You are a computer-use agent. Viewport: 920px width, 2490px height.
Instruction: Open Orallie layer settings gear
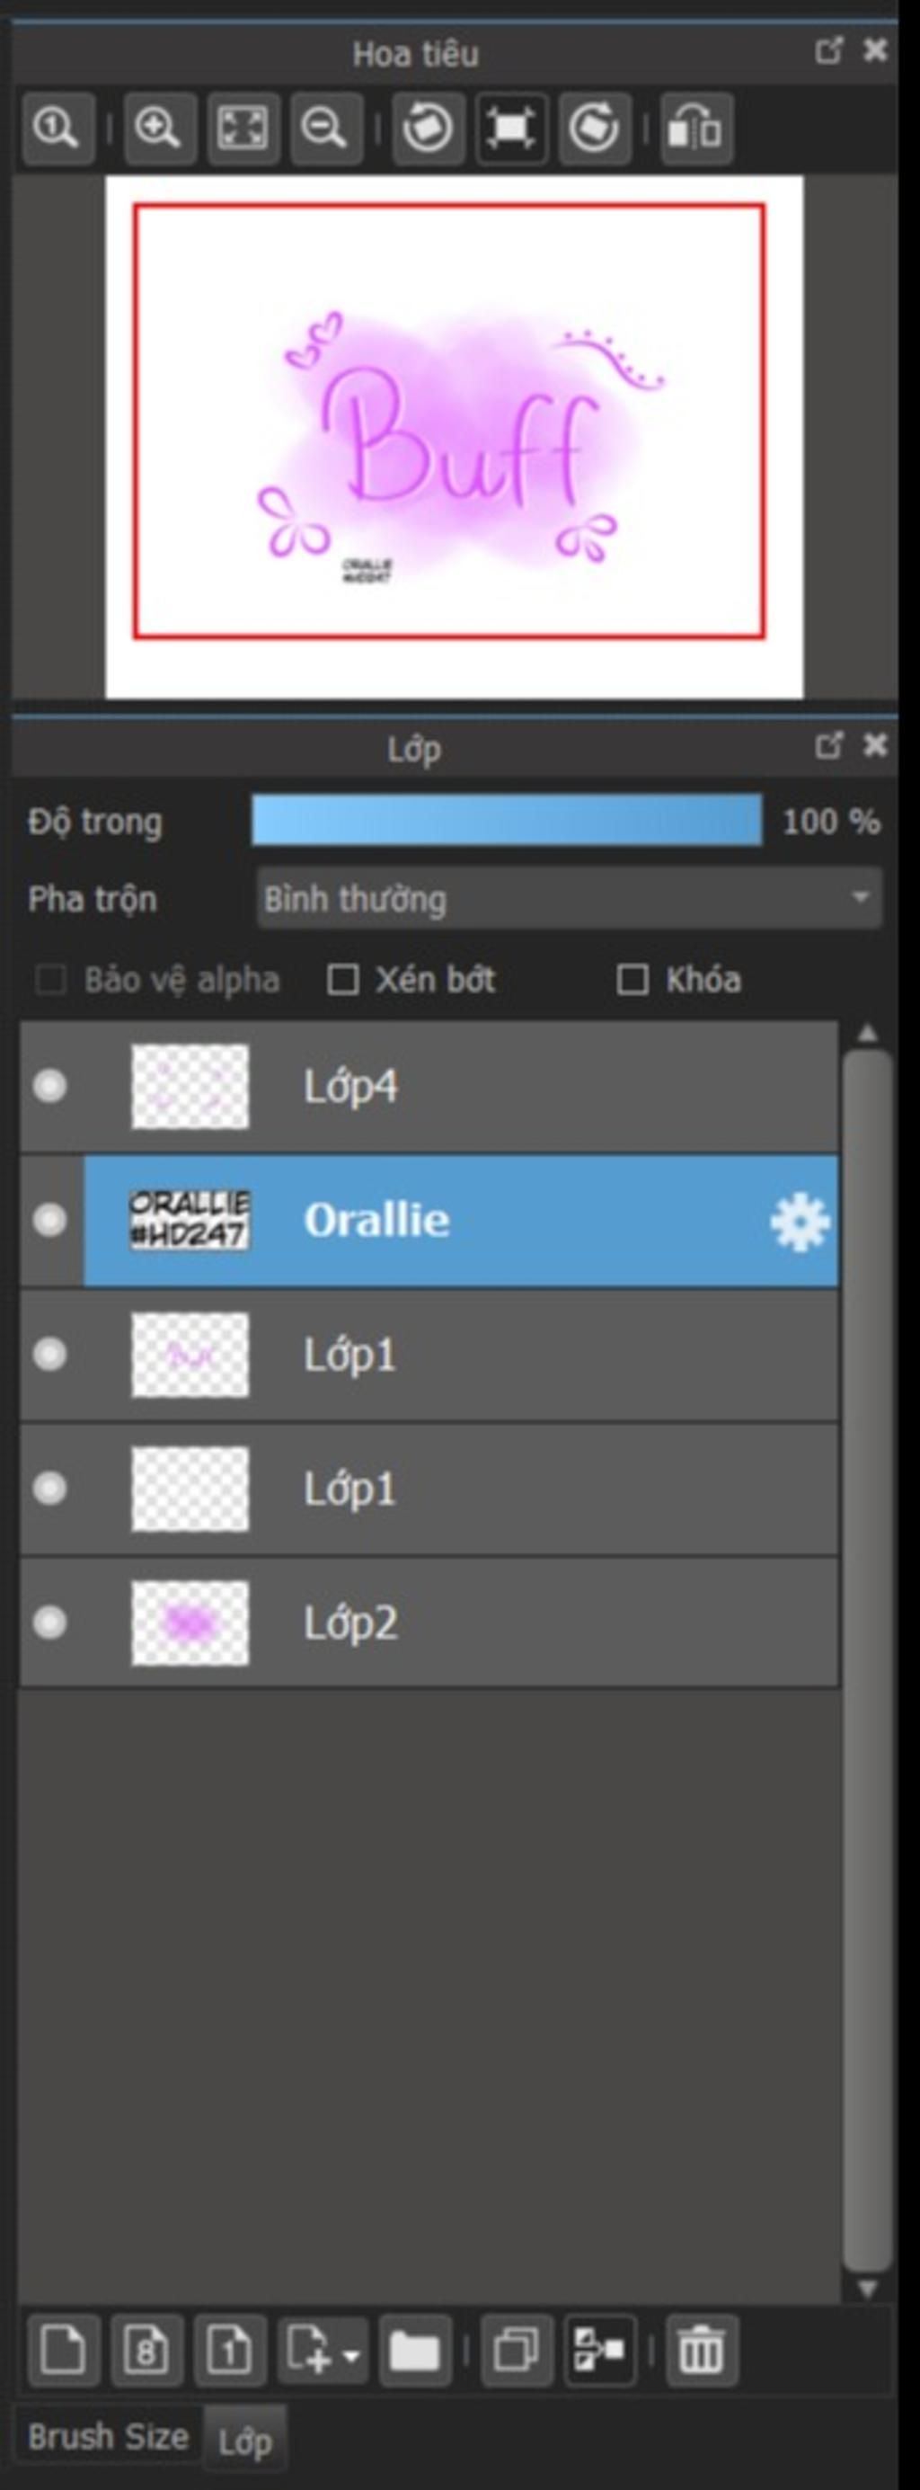(x=800, y=1222)
